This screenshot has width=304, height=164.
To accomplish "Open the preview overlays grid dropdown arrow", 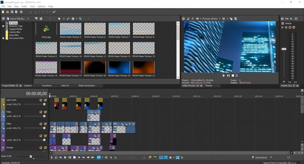I will pos(227,19).
